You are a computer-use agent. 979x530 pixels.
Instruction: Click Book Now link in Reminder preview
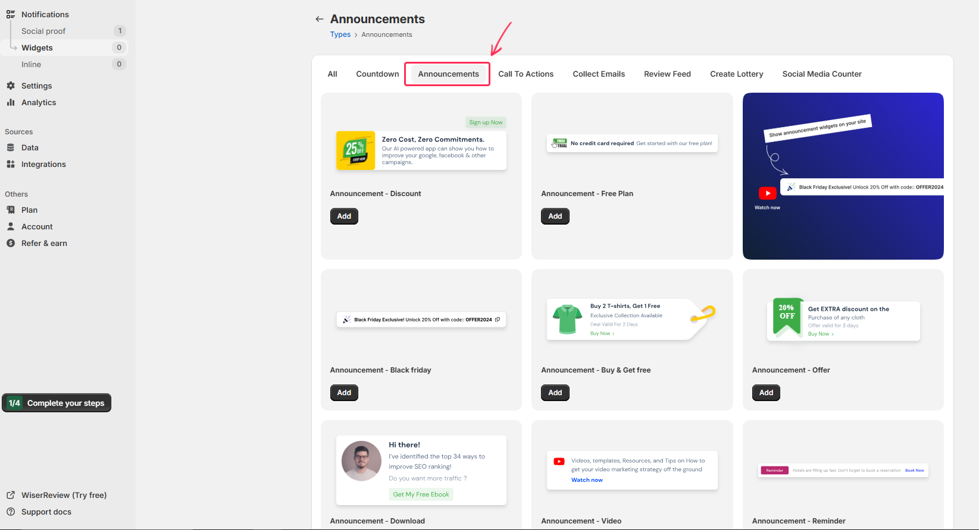pos(915,471)
